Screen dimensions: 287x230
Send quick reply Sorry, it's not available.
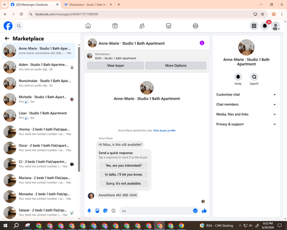point(123,183)
